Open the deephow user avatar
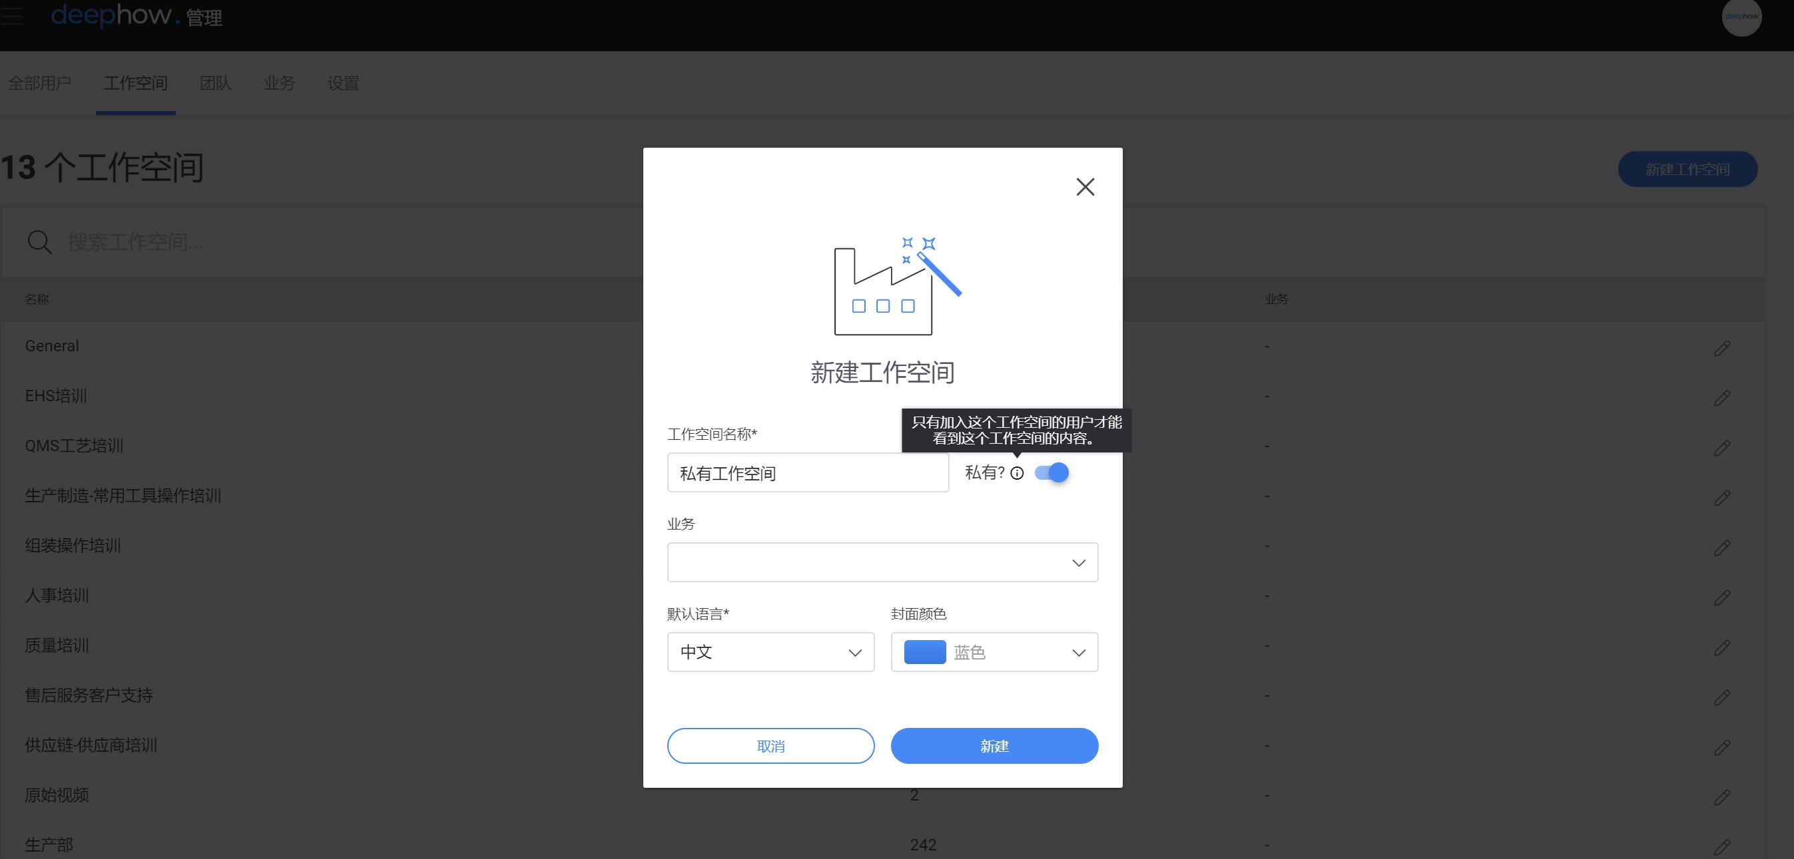Viewport: 1794px width, 859px height. pos(1742,17)
